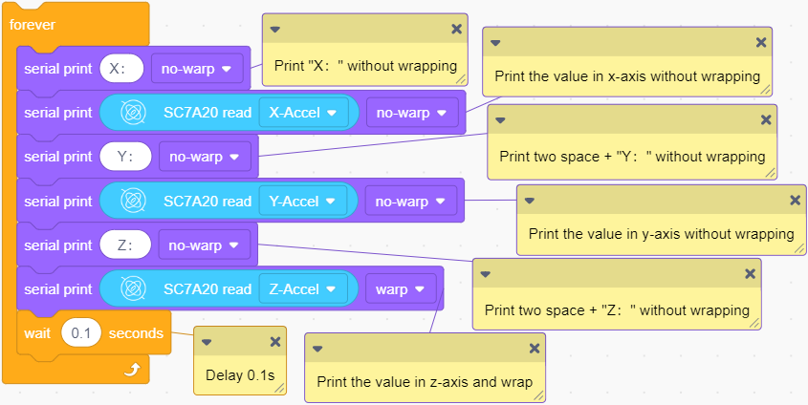Click the SC7A20 sensor icon on Y-Accel block
The width and height of the screenshot is (808, 405).
pyautogui.click(x=134, y=202)
